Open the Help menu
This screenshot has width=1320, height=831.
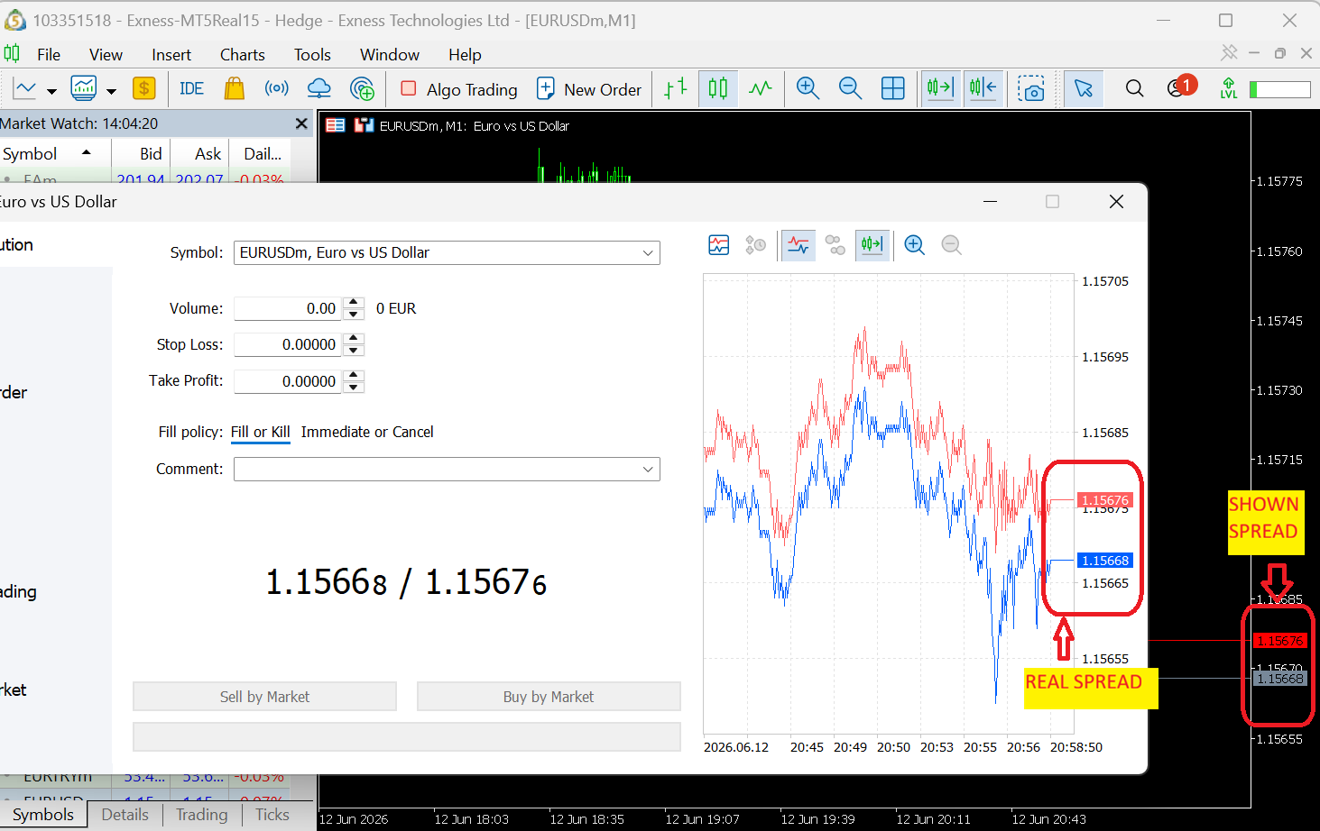click(465, 55)
